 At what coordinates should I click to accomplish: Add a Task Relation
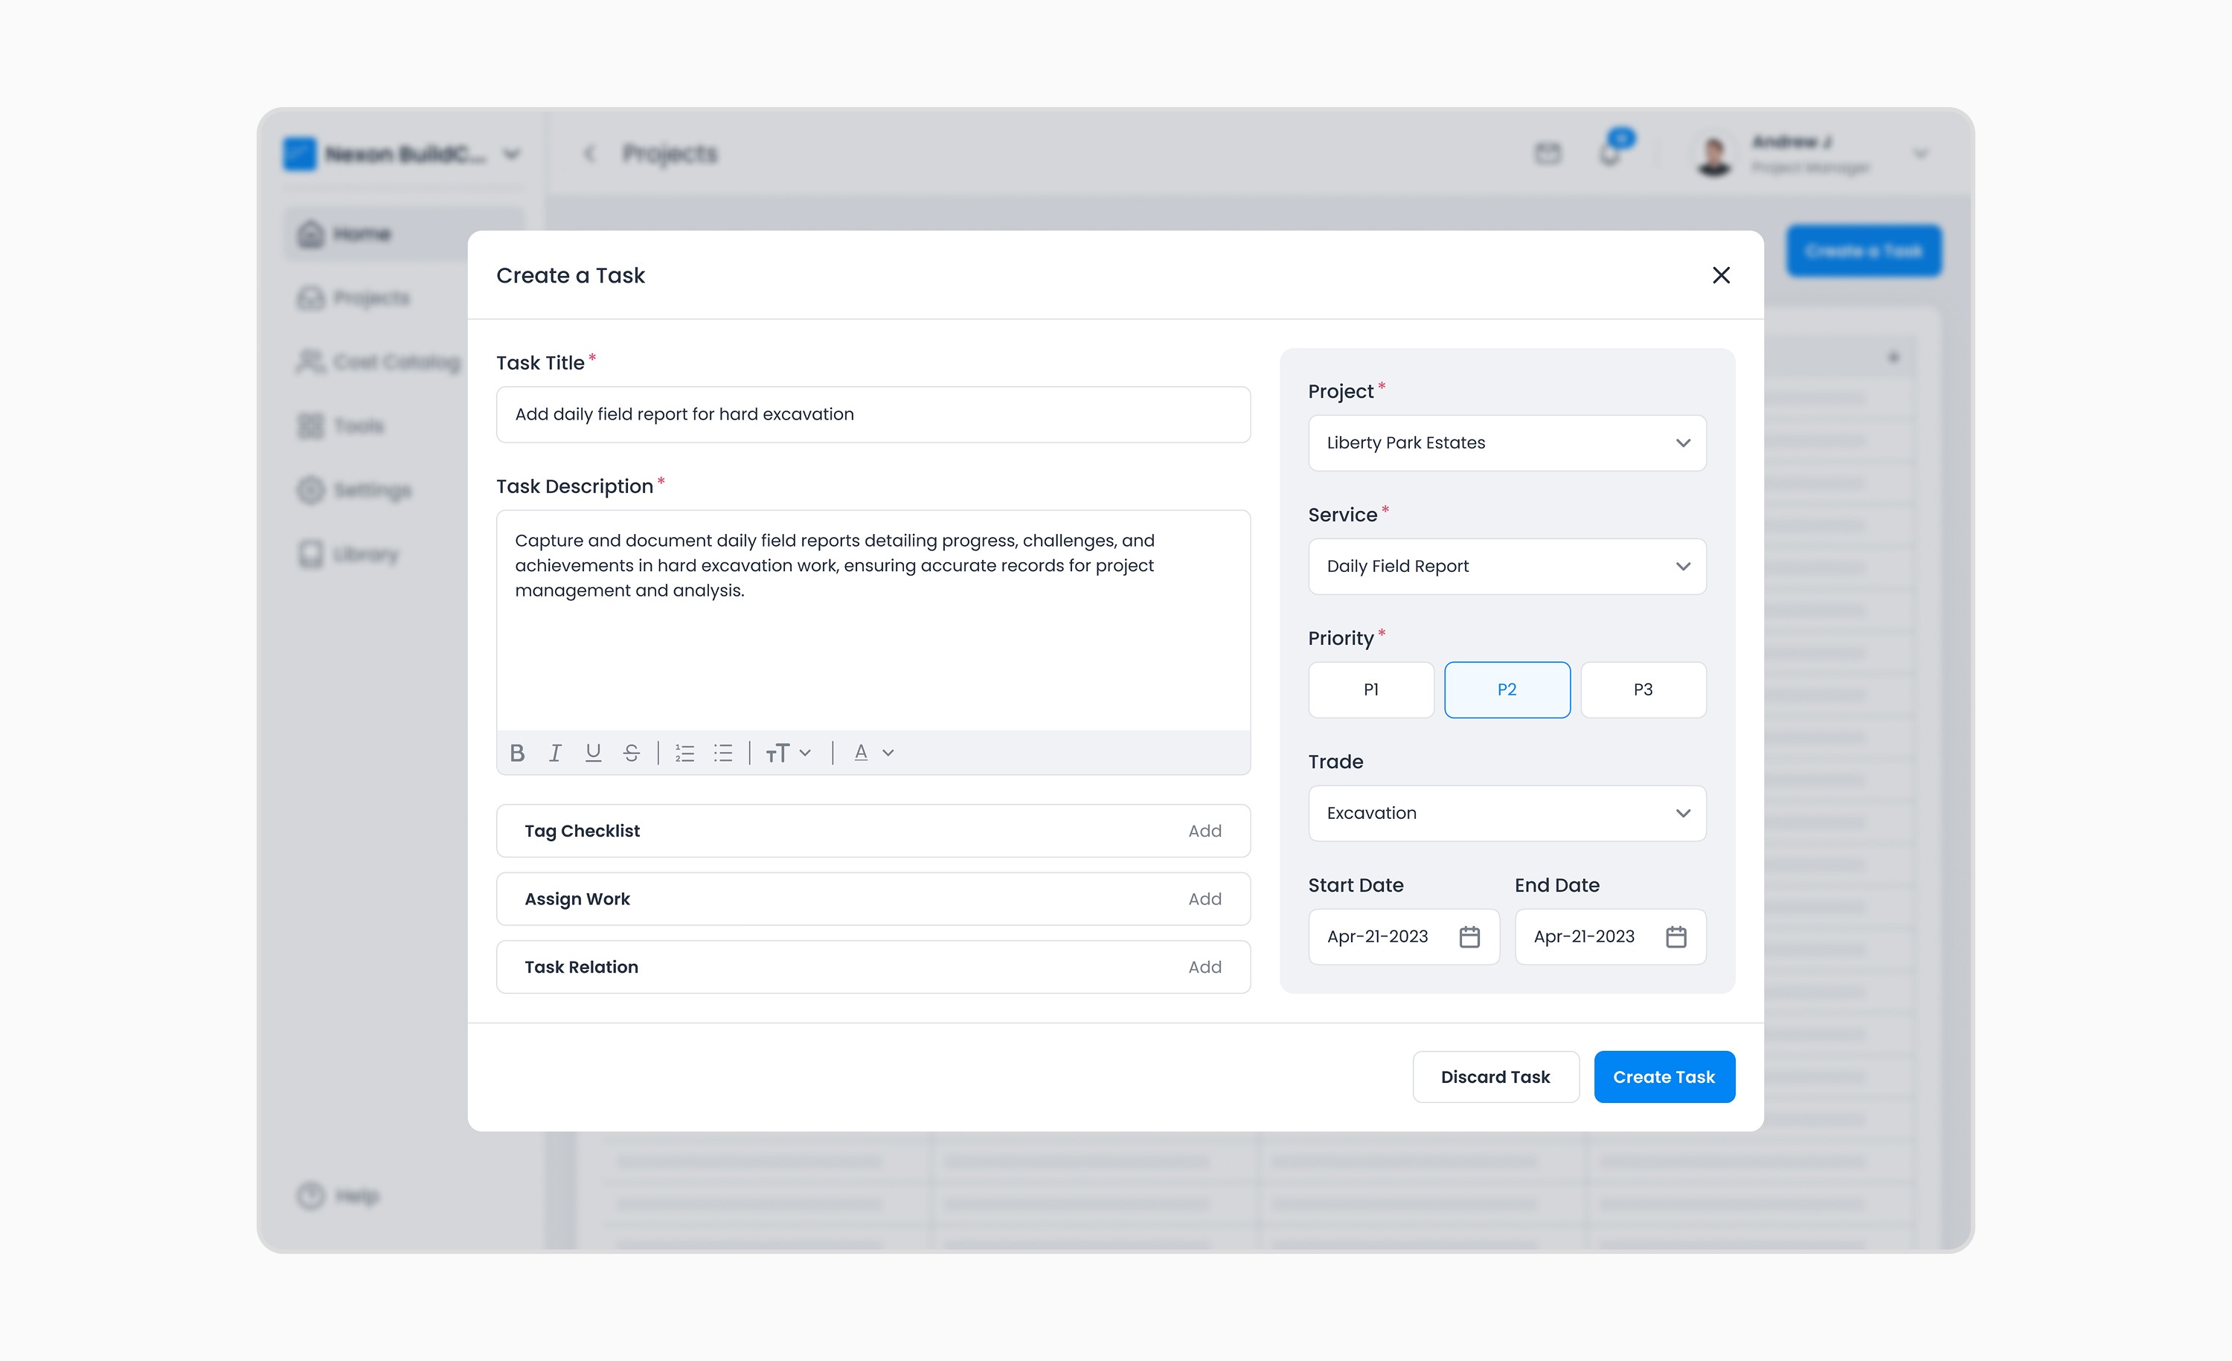point(1205,967)
